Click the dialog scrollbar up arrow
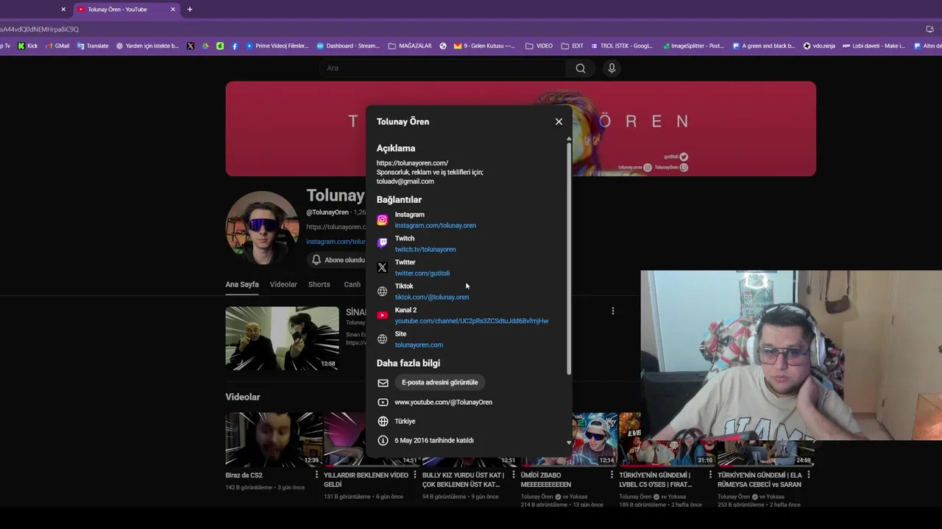The image size is (942, 529). click(x=569, y=139)
